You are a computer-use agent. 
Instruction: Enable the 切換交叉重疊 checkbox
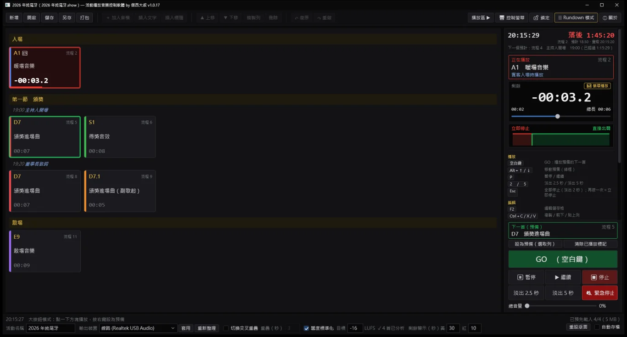point(226,328)
